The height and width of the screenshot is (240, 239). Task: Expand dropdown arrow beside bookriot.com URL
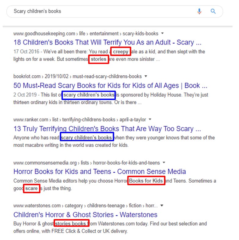pyautogui.click(x=146, y=76)
